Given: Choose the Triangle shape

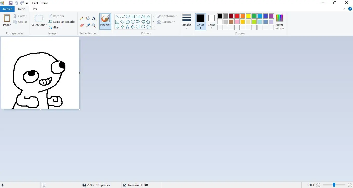Looking at the screenshot, I should click(148, 17).
